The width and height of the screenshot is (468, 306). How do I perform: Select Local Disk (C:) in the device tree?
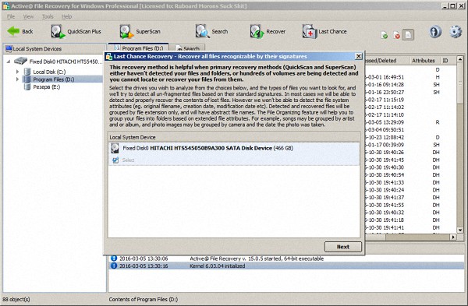coord(49,72)
